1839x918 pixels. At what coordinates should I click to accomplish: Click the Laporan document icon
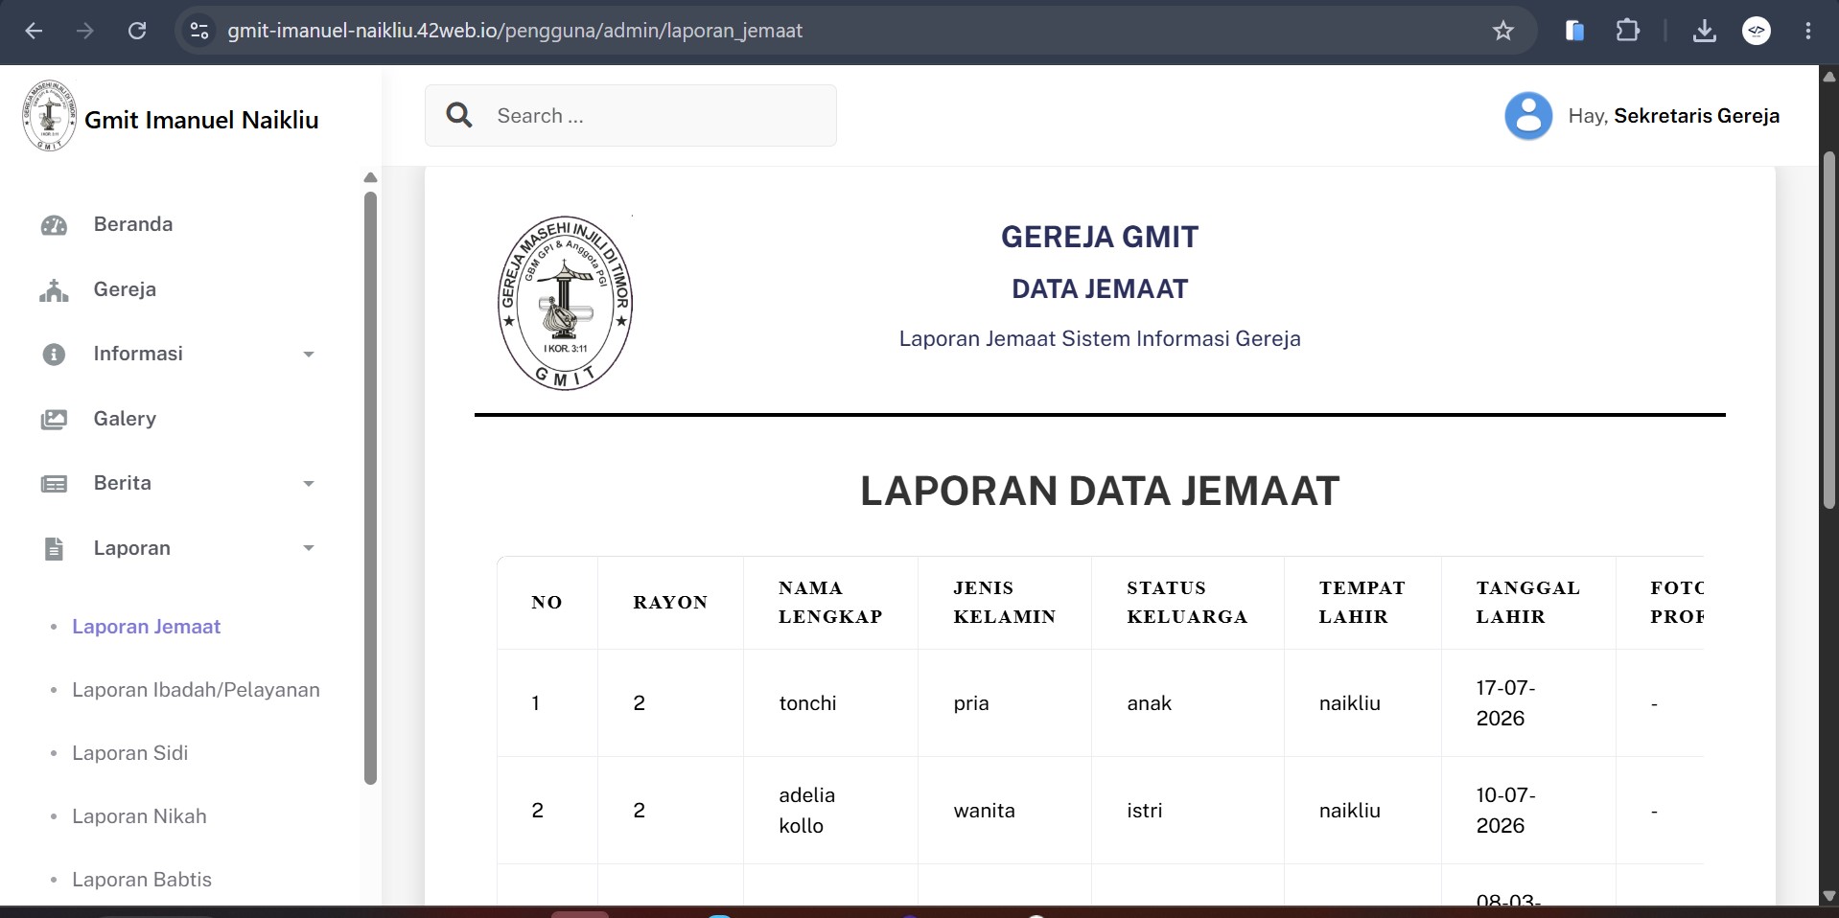pyautogui.click(x=54, y=549)
